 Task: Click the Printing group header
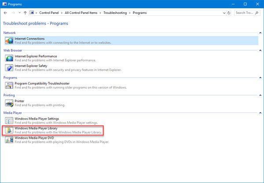click(x=9, y=95)
